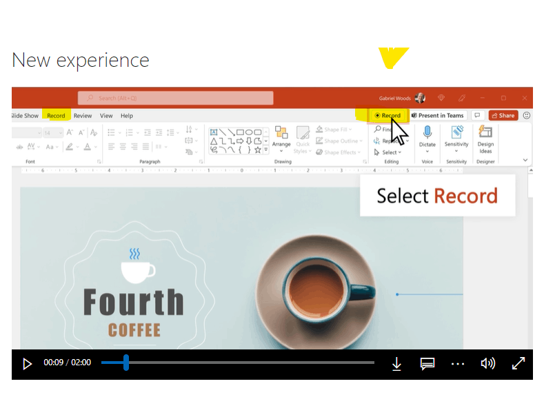The width and height of the screenshot is (544, 397).
Task: Open the Help tab
Action: tap(127, 116)
